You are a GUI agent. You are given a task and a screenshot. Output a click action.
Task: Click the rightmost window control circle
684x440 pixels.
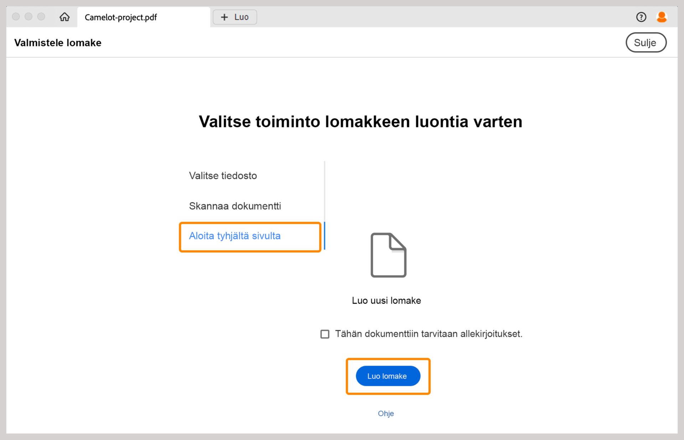(x=41, y=16)
